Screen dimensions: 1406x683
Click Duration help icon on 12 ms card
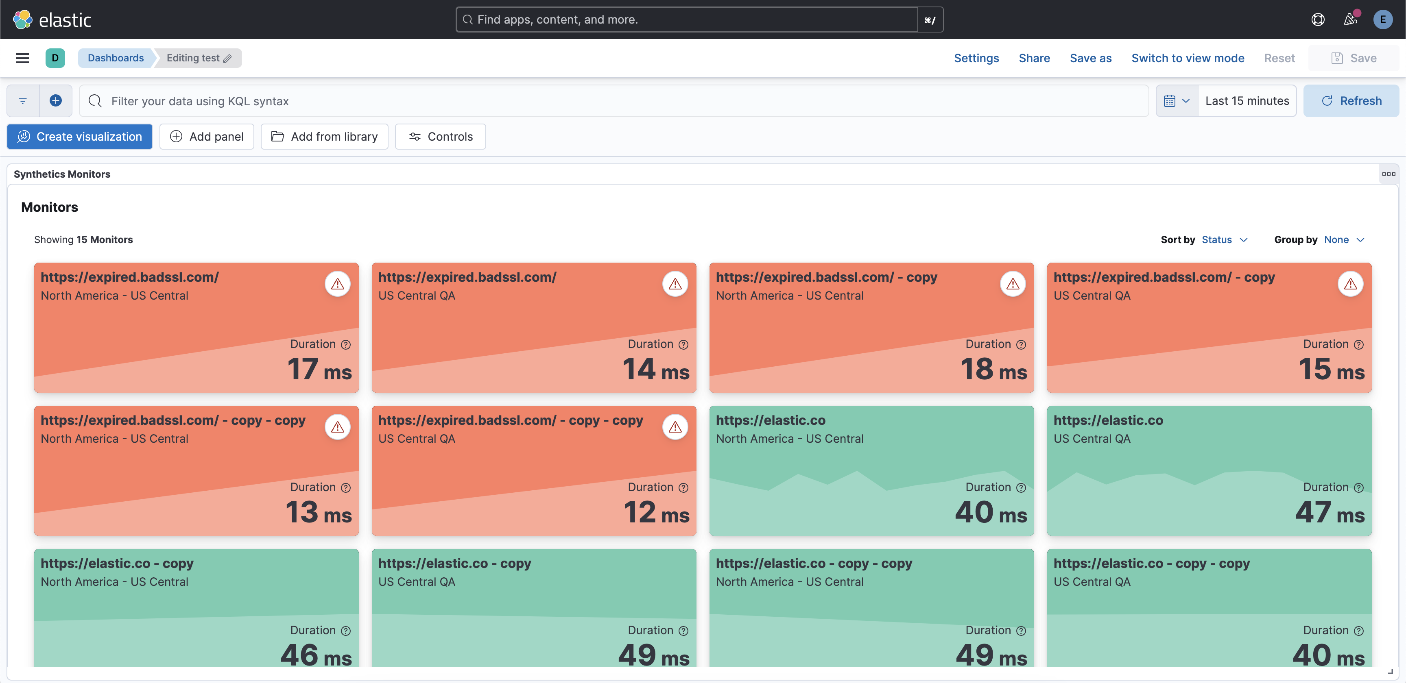683,488
